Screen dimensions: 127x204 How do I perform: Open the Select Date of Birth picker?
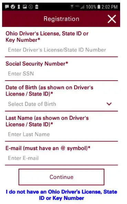click(x=61, y=104)
